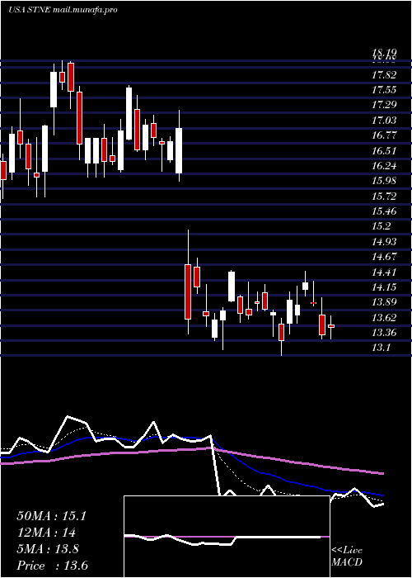The width and height of the screenshot is (412, 578).
Task: Click the 17.55 price axis label
Action: (x=384, y=90)
